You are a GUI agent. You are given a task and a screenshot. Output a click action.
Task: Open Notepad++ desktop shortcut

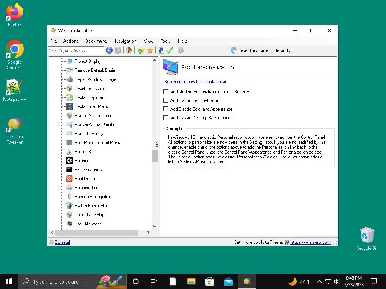(x=15, y=90)
